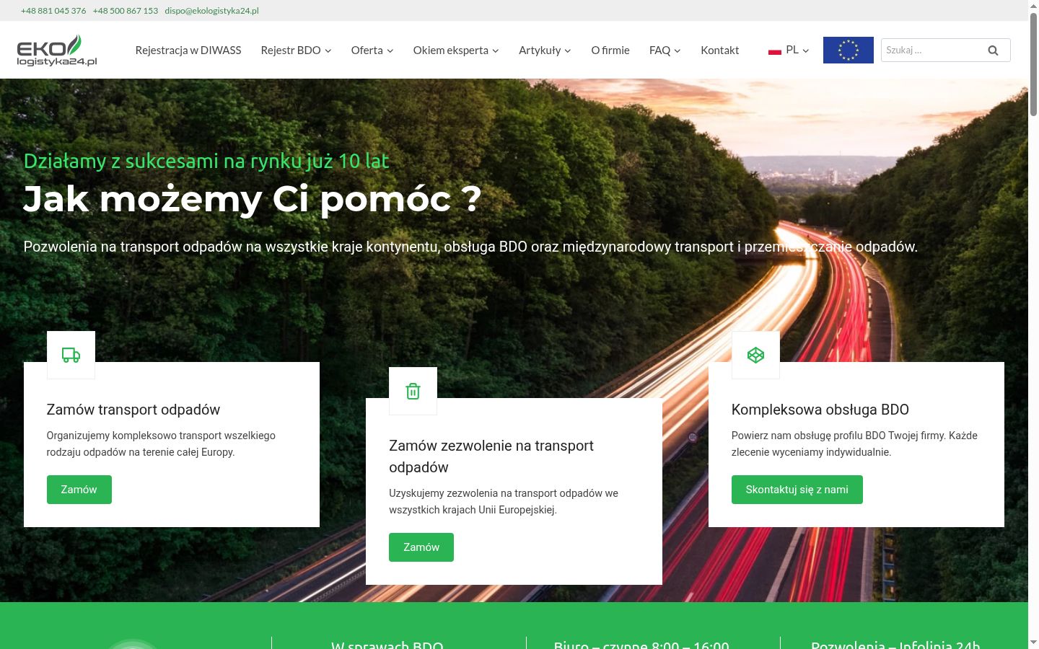Click the Polish flag icon
This screenshot has height=649, width=1039.
pyautogui.click(x=775, y=50)
